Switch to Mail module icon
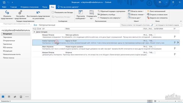This screenshot has height=103, width=183. pos(3,97)
